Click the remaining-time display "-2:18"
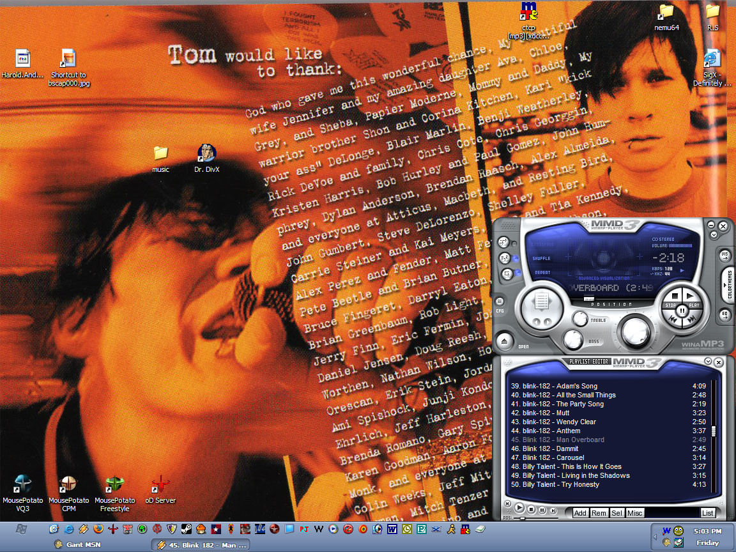The height and width of the screenshot is (552, 736). point(668,257)
